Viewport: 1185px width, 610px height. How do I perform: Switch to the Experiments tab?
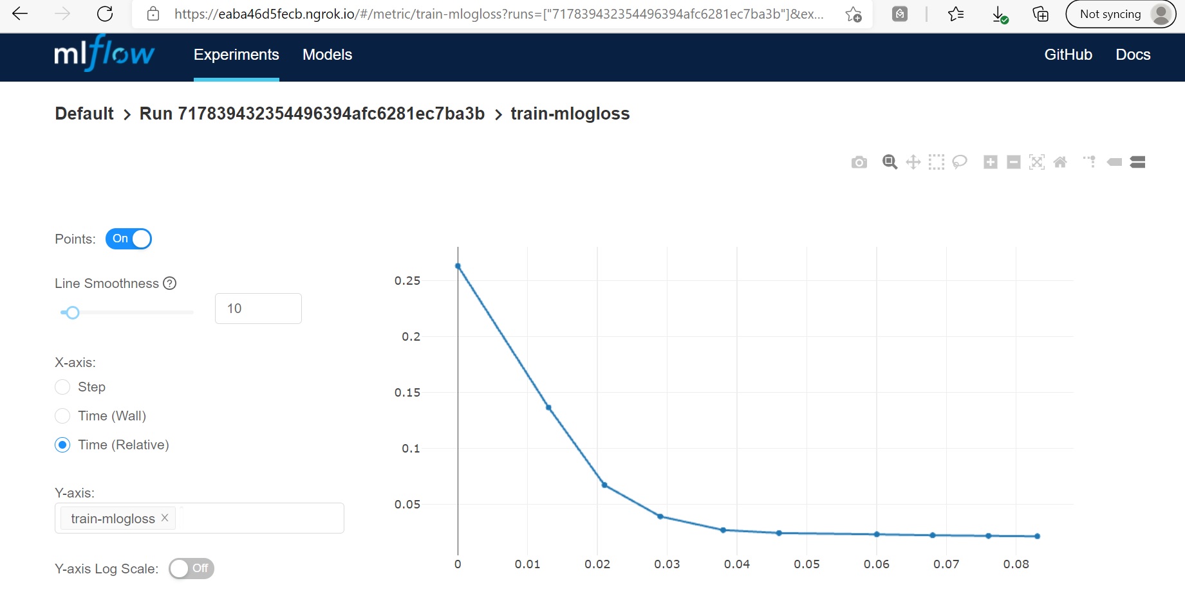tap(236, 55)
